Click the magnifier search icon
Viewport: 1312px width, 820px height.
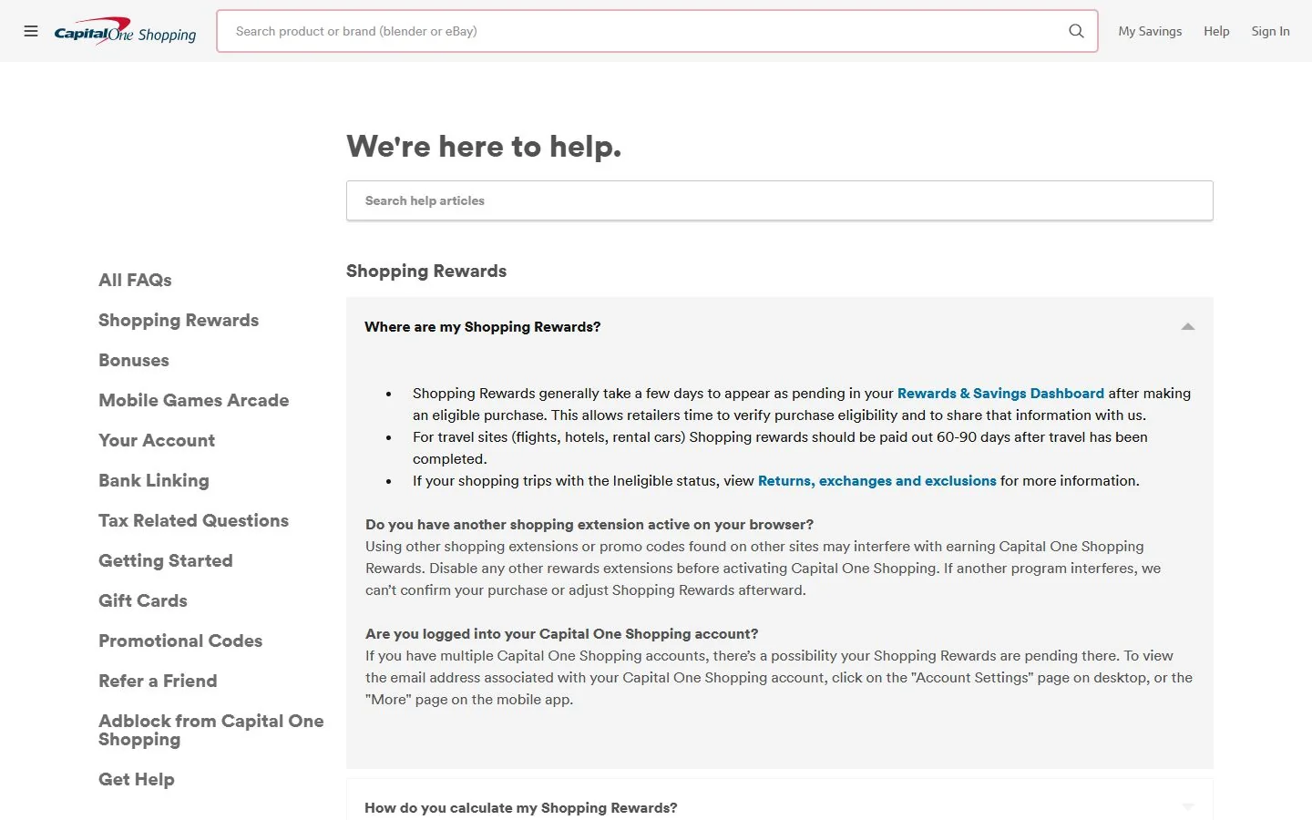pyautogui.click(x=1076, y=31)
